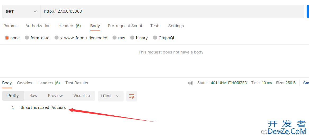This screenshot has height=137, width=309.
Task: Open the Authorization tab
Action: coord(38,26)
